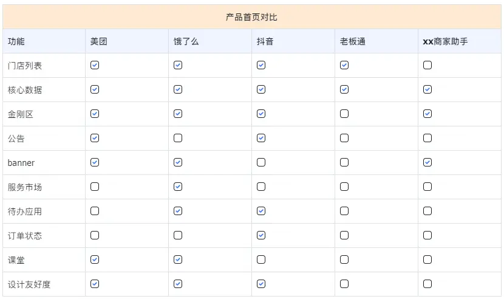This screenshot has width=504, height=299.
Task: Check 老板通 box in 服务市场 row
Action: pos(344,187)
